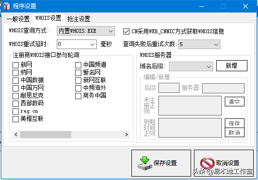Screen dimensions: 258x180
Task: Switch to the 一般设置 tab
Action: pyautogui.click(x=18, y=19)
